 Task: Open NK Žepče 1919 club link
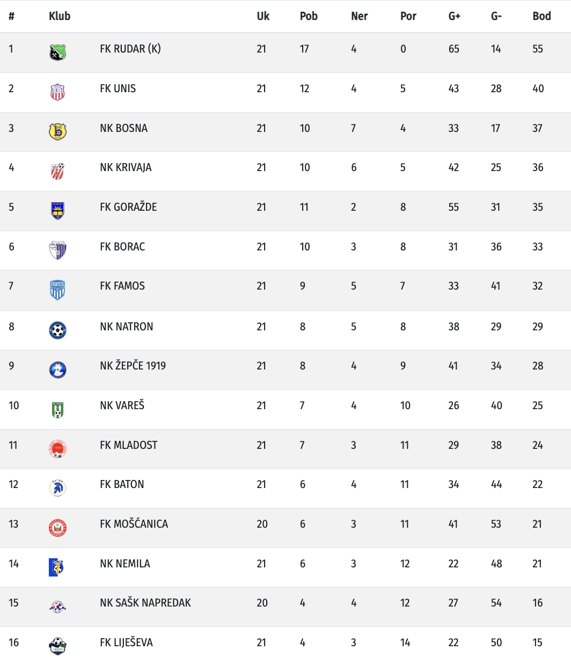(x=133, y=366)
